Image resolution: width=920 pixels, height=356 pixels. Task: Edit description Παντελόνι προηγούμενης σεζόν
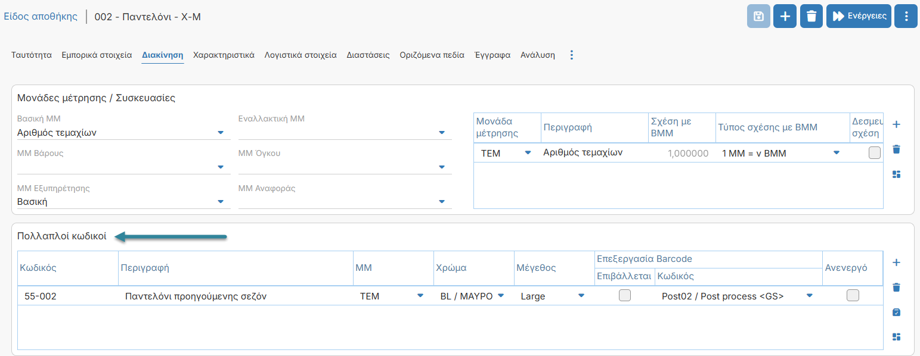236,296
